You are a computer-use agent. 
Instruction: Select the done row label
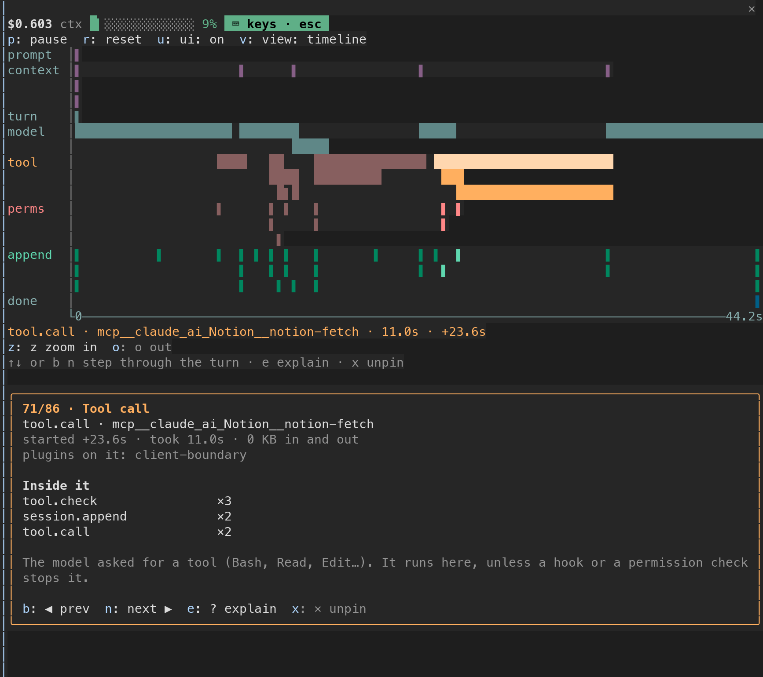point(22,301)
